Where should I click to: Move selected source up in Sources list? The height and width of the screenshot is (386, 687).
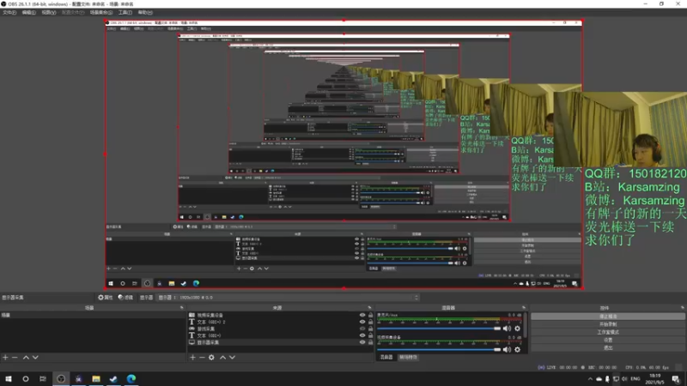(x=222, y=358)
